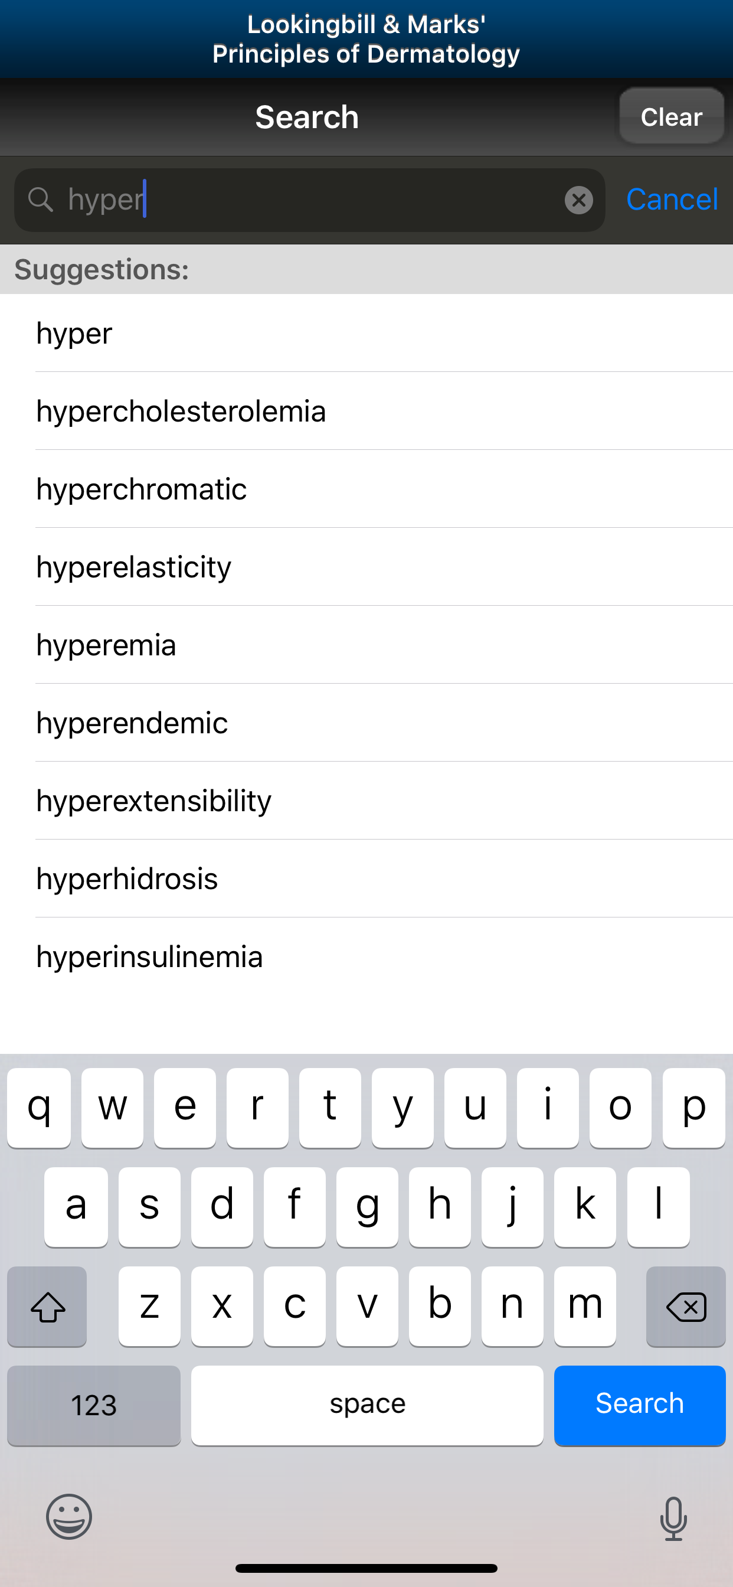Tap the hyperendemic suggestion
This screenshot has height=1587, width=733.
(132, 723)
